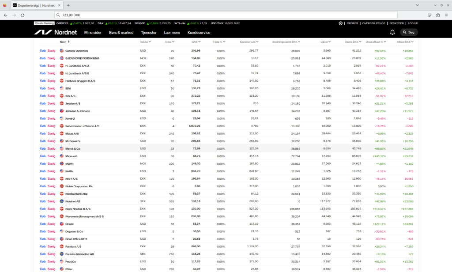Click Sælg for Novo Nordisk B A/S
The image size is (452, 272).
[52, 209]
